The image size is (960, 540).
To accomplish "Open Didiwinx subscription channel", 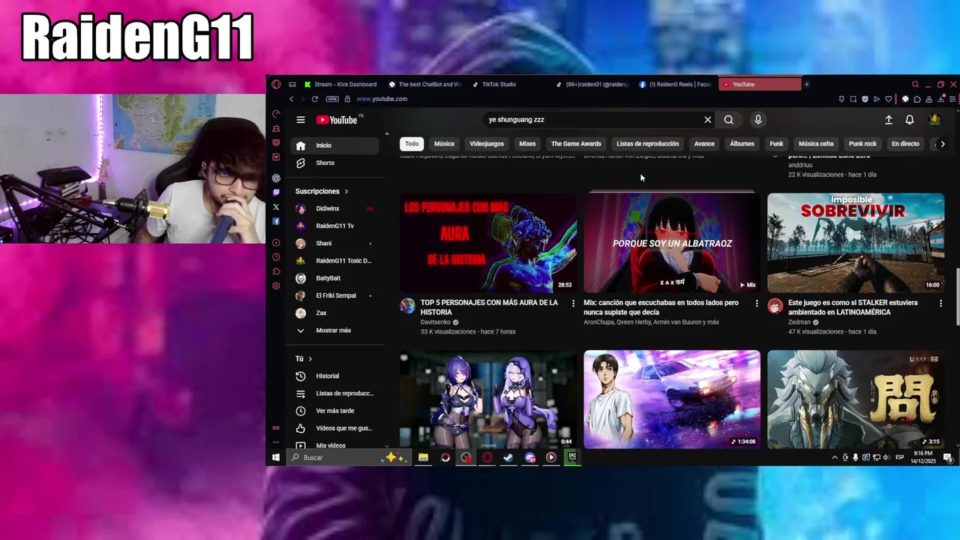I will point(334,208).
